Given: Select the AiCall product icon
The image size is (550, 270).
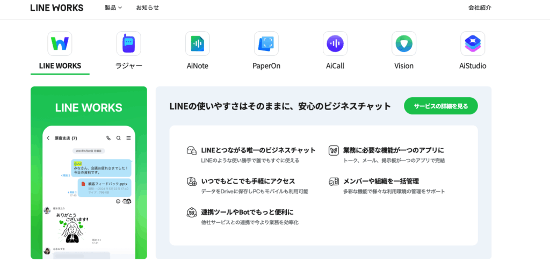Looking at the screenshot, I should click(x=335, y=43).
